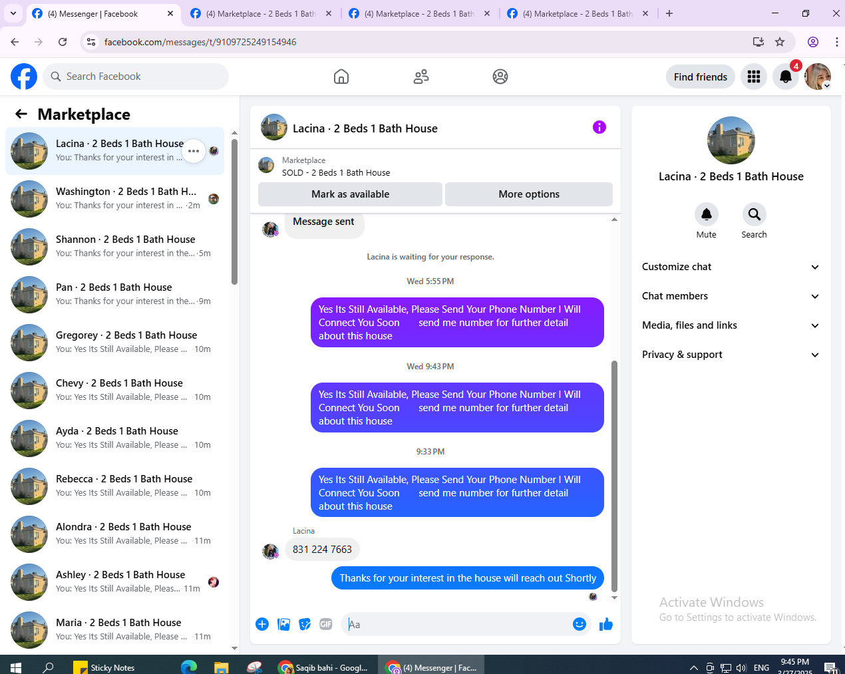This screenshot has width=845, height=674.
Task: Open the Groups icon in the top navigation
Action: (500, 77)
